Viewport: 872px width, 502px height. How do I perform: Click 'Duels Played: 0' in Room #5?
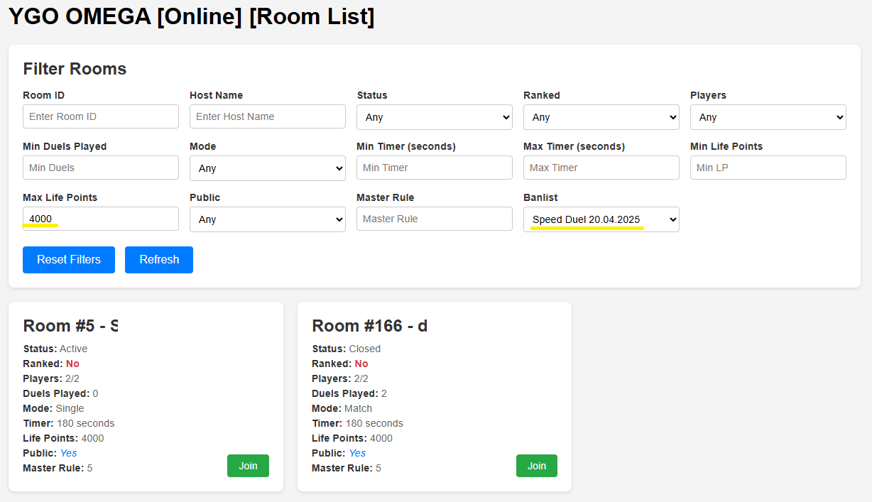(x=60, y=393)
